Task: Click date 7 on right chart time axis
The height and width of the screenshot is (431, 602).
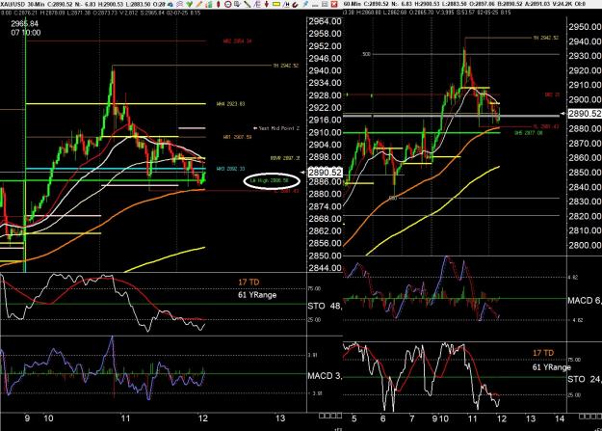Action: (412, 418)
